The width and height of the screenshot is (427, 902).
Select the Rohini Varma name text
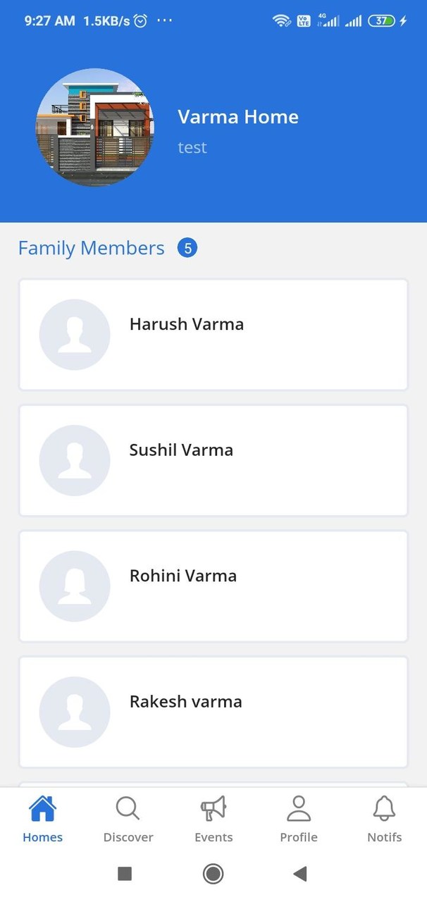click(x=183, y=576)
